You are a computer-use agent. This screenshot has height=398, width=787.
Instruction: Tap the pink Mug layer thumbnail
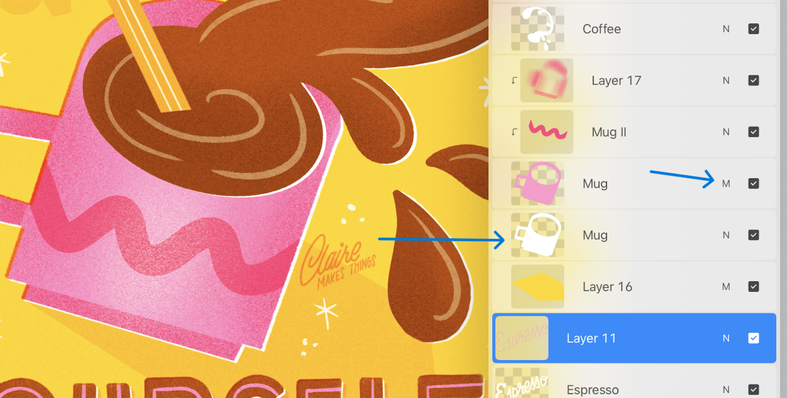537,184
